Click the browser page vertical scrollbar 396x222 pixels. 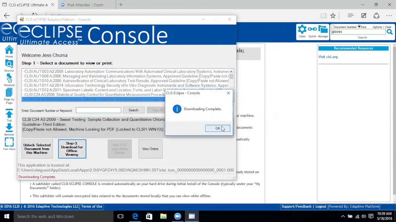coord(394,123)
